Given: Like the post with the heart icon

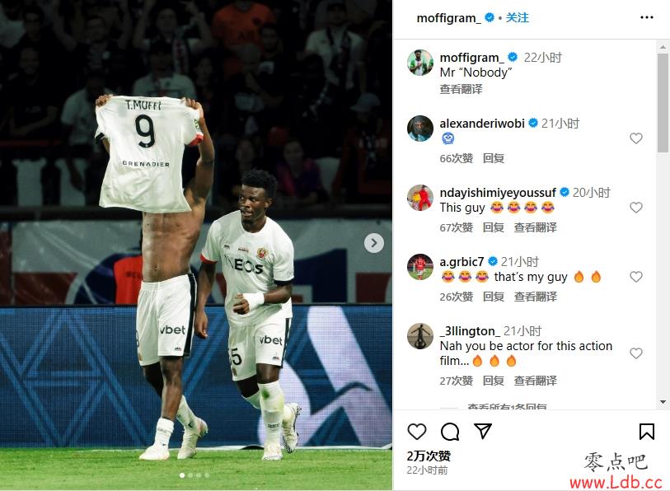Looking at the screenshot, I should [417, 432].
